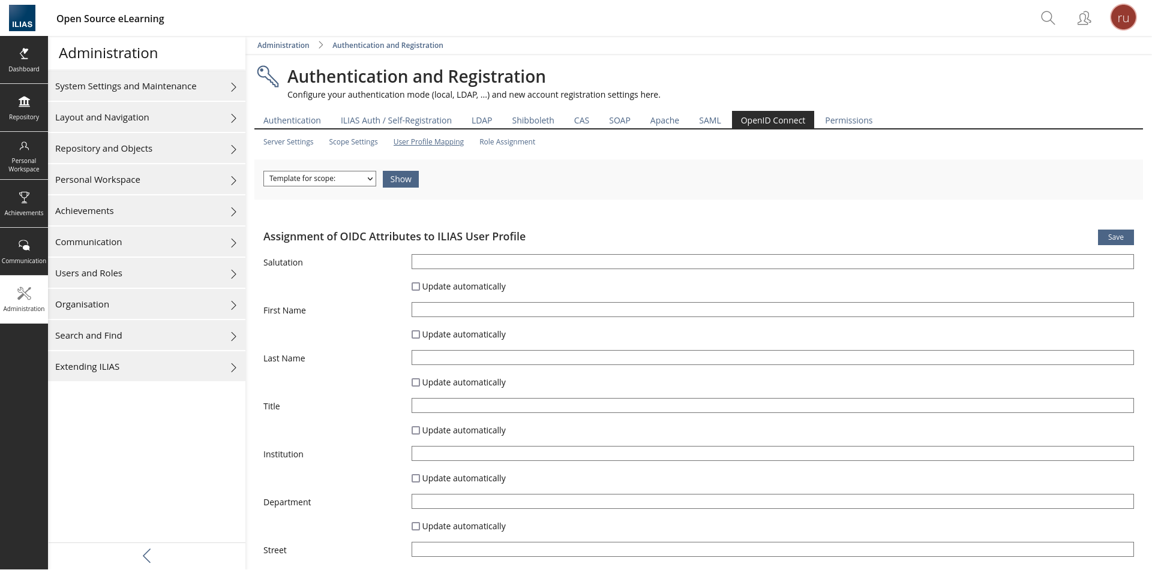The image size is (1152, 570).
Task: Enable Update automatically for Salutation
Action: [x=416, y=286]
